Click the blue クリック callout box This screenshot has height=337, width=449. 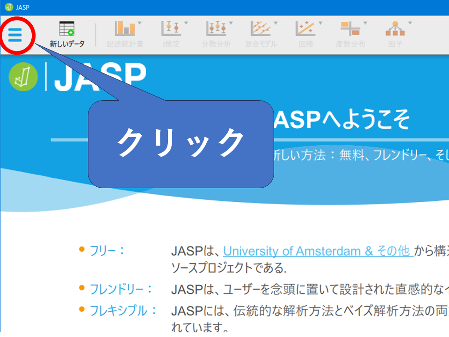pyautogui.click(x=181, y=144)
